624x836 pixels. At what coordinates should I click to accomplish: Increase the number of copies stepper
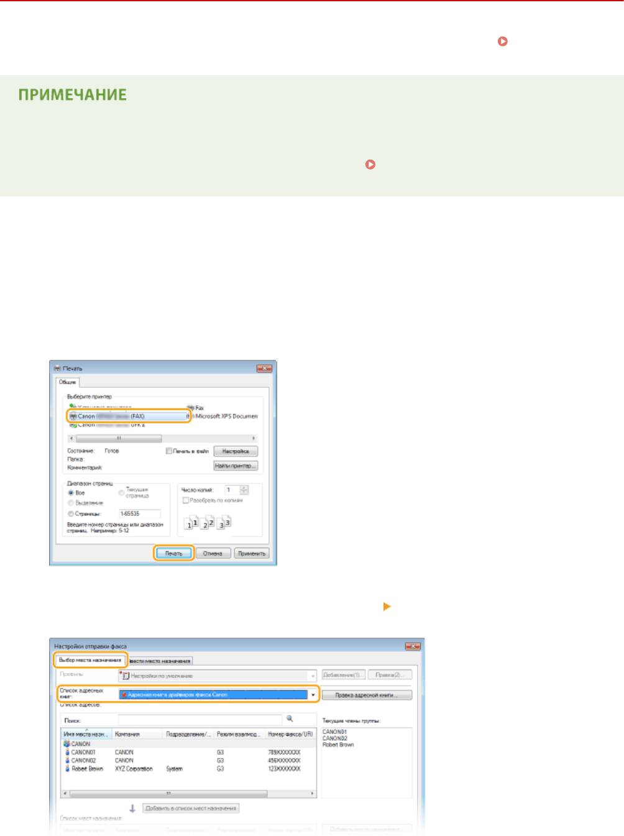(x=244, y=488)
